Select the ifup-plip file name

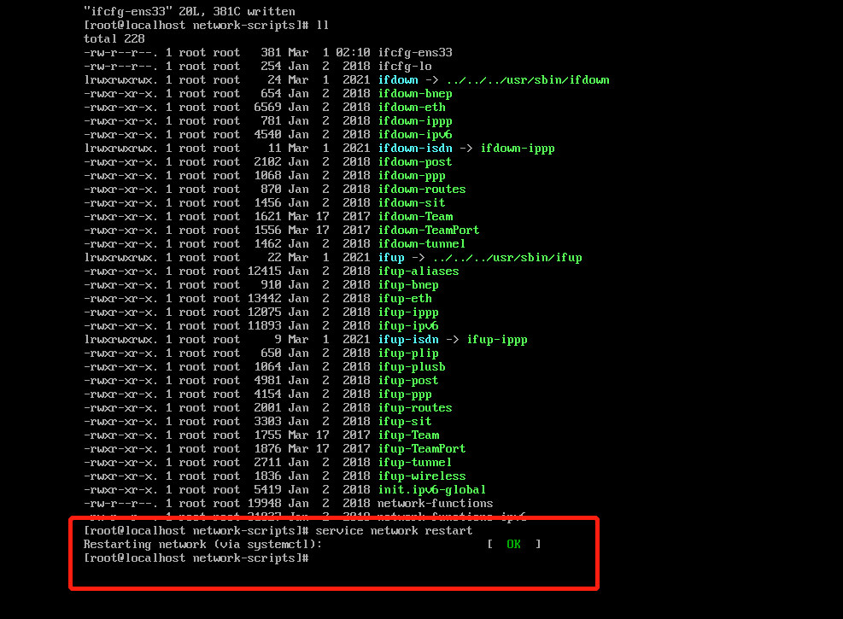(408, 353)
